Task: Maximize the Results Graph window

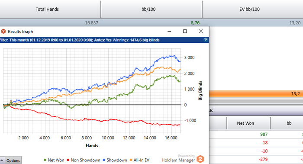Action: [185, 31]
